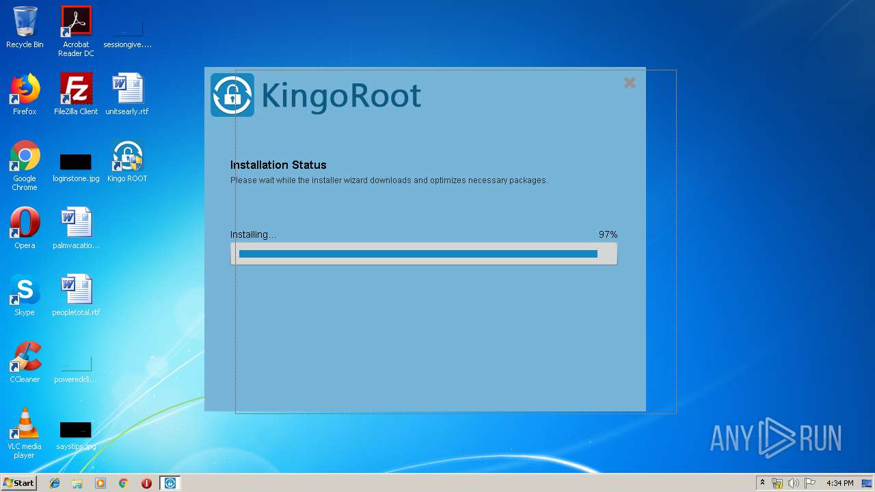This screenshot has width=875, height=492.
Task: Select the palmvacatio... document file
Action: [76, 228]
